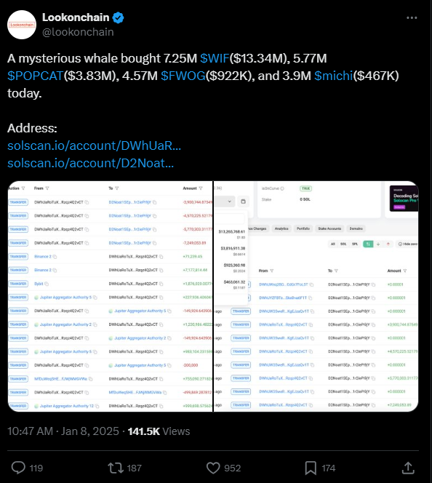The width and height of the screenshot is (432, 483).
Task: Open the right Solscan account screenshot
Action: (x=316, y=296)
